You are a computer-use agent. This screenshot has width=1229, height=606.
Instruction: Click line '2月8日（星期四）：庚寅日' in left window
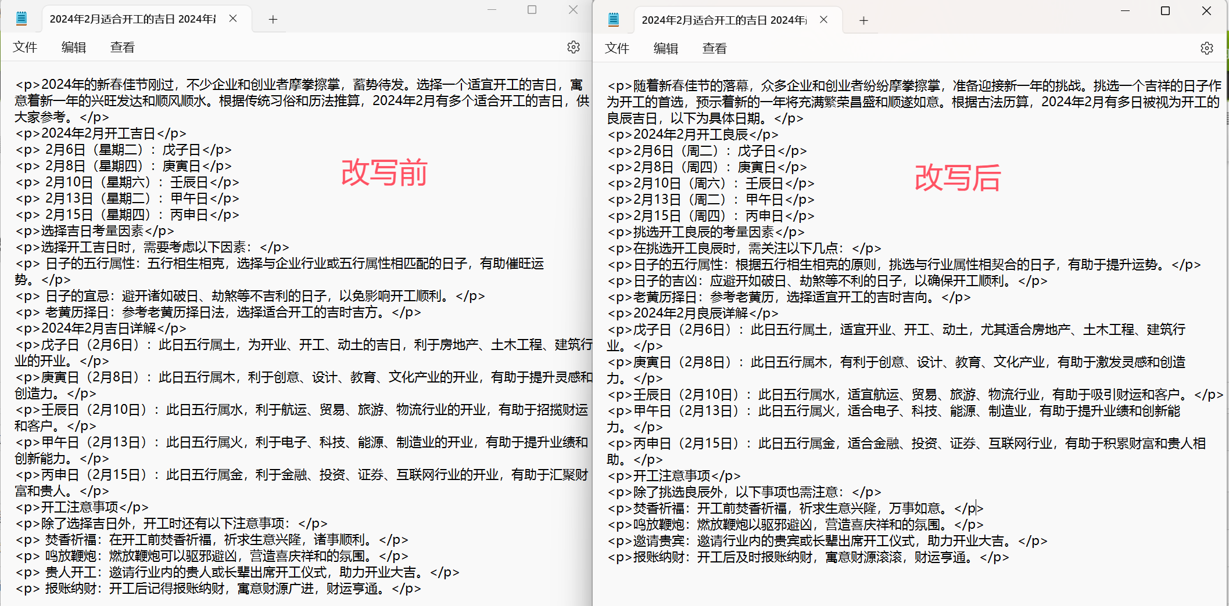pos(124,166)
